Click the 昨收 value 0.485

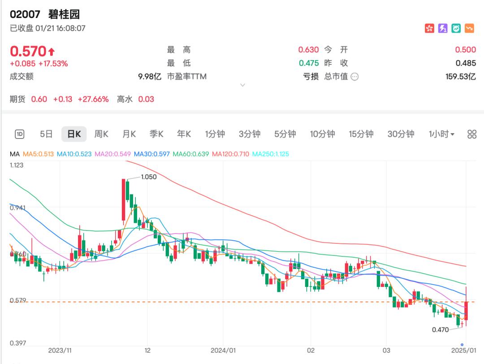(466, 63)
